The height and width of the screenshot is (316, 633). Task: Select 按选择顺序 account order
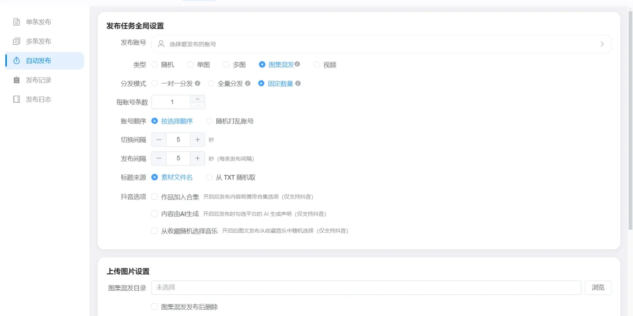(x=155, y=121)
